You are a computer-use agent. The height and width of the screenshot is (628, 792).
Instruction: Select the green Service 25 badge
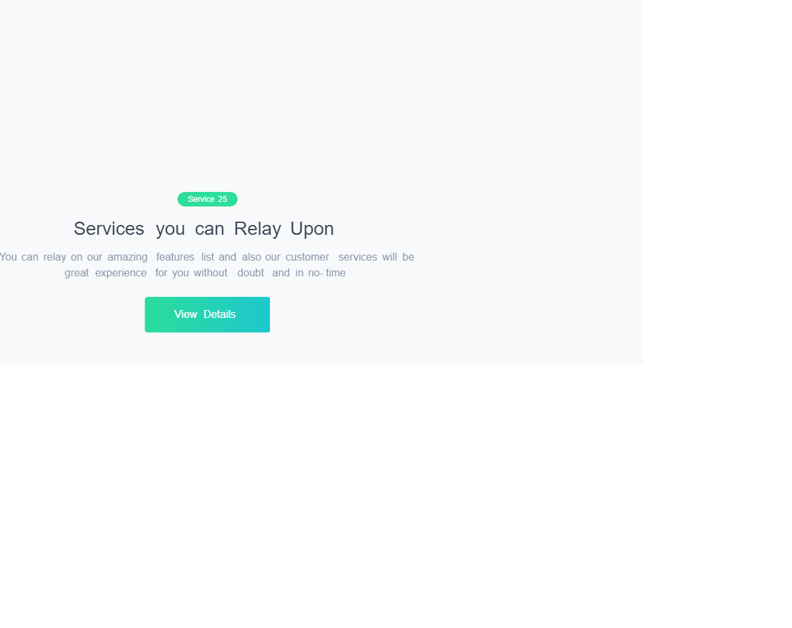click(207, 199)
